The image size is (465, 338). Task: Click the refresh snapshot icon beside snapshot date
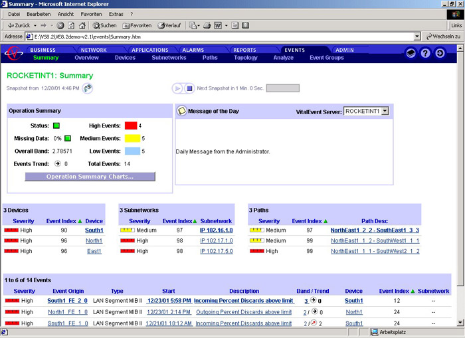tap(87, 88)
